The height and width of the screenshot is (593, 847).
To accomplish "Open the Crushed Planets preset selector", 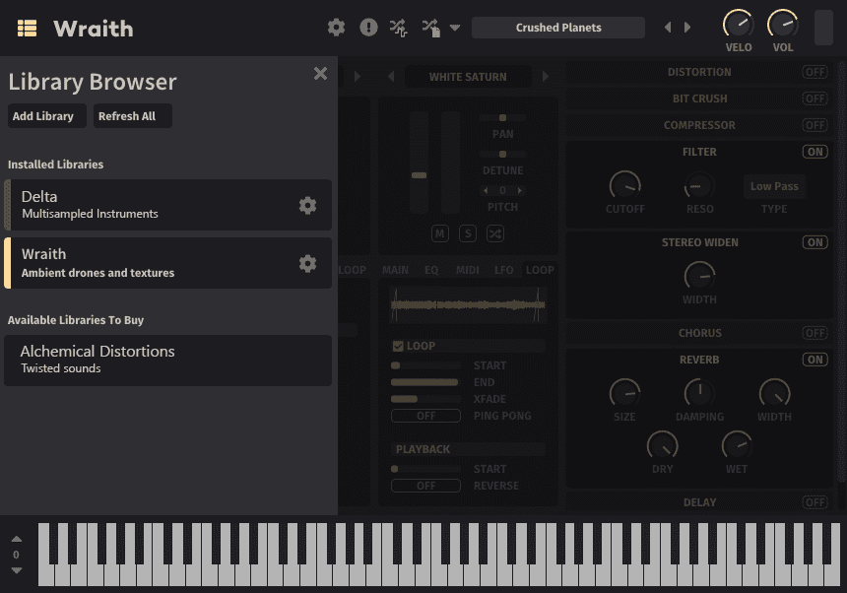I will [558, 28].
